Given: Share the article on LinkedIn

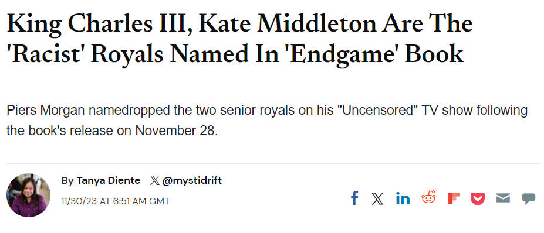Looking at the screenshot, I should point(403,198).
